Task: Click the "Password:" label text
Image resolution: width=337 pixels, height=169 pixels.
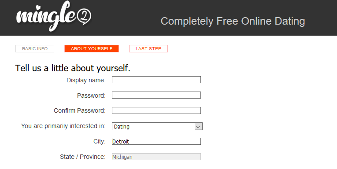Action: click(91, 96)
